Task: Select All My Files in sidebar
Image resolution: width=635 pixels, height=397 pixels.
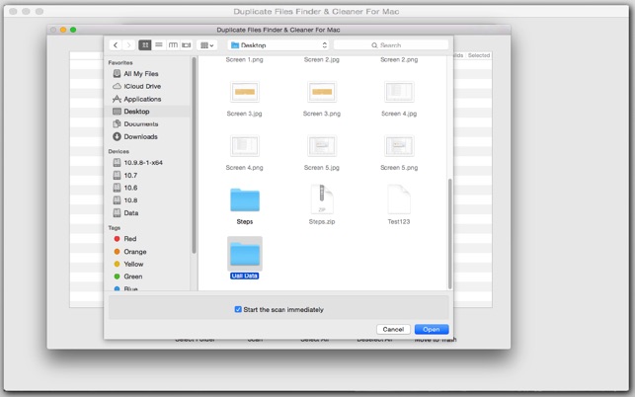Action: pyautogui.click(x=140, y=74)
